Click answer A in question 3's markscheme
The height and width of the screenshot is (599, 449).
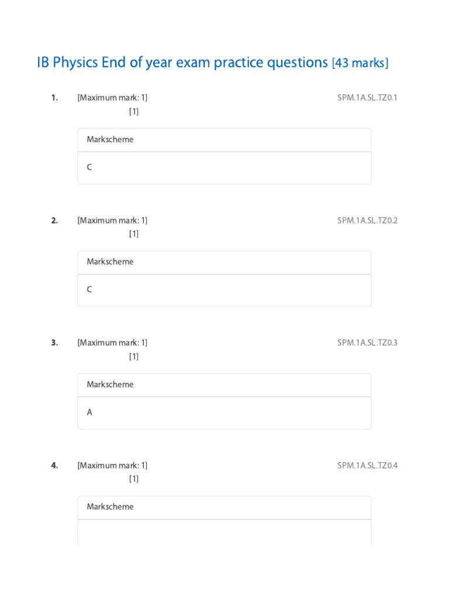pyautogui.click(x=89, y=412)
